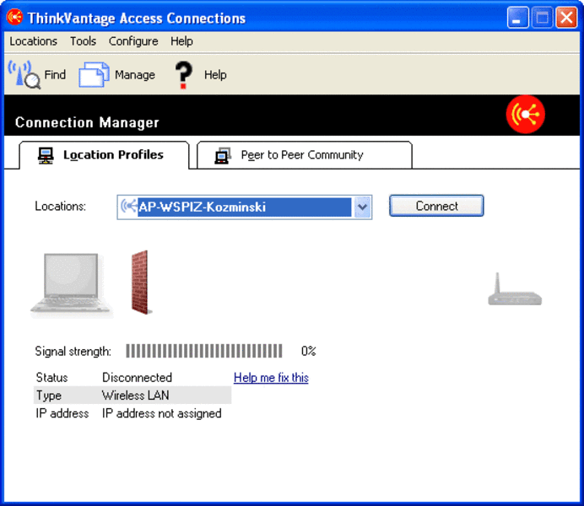Viewport: 584px width, 506px height.
Task: Select the AP-WSPIZ-Kozminski location field
Action: pyautogui.click(x=245, y=207)
